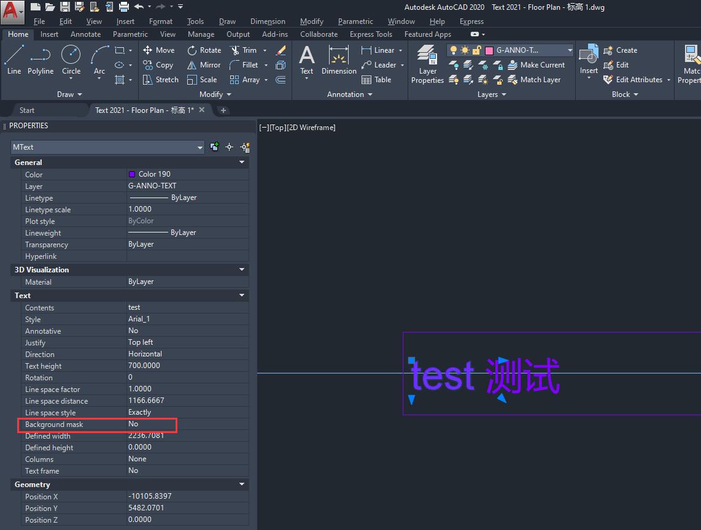The height and width of the screenshot is (530, 701).
Task: Open the Express Tools menu
Action: tap(371, 34)
